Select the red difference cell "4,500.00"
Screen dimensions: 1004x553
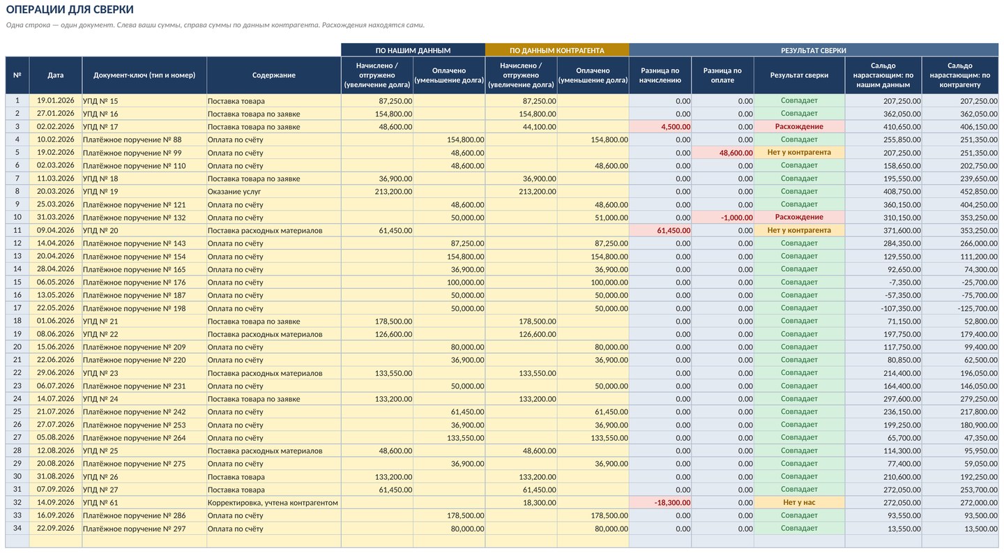(660, 127)
